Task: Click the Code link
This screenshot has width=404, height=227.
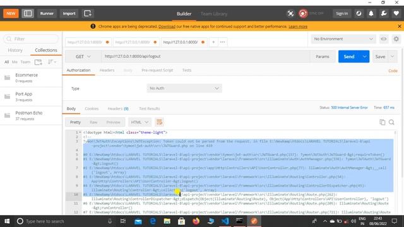Action: pyautogui.click(x=393, y=71)
